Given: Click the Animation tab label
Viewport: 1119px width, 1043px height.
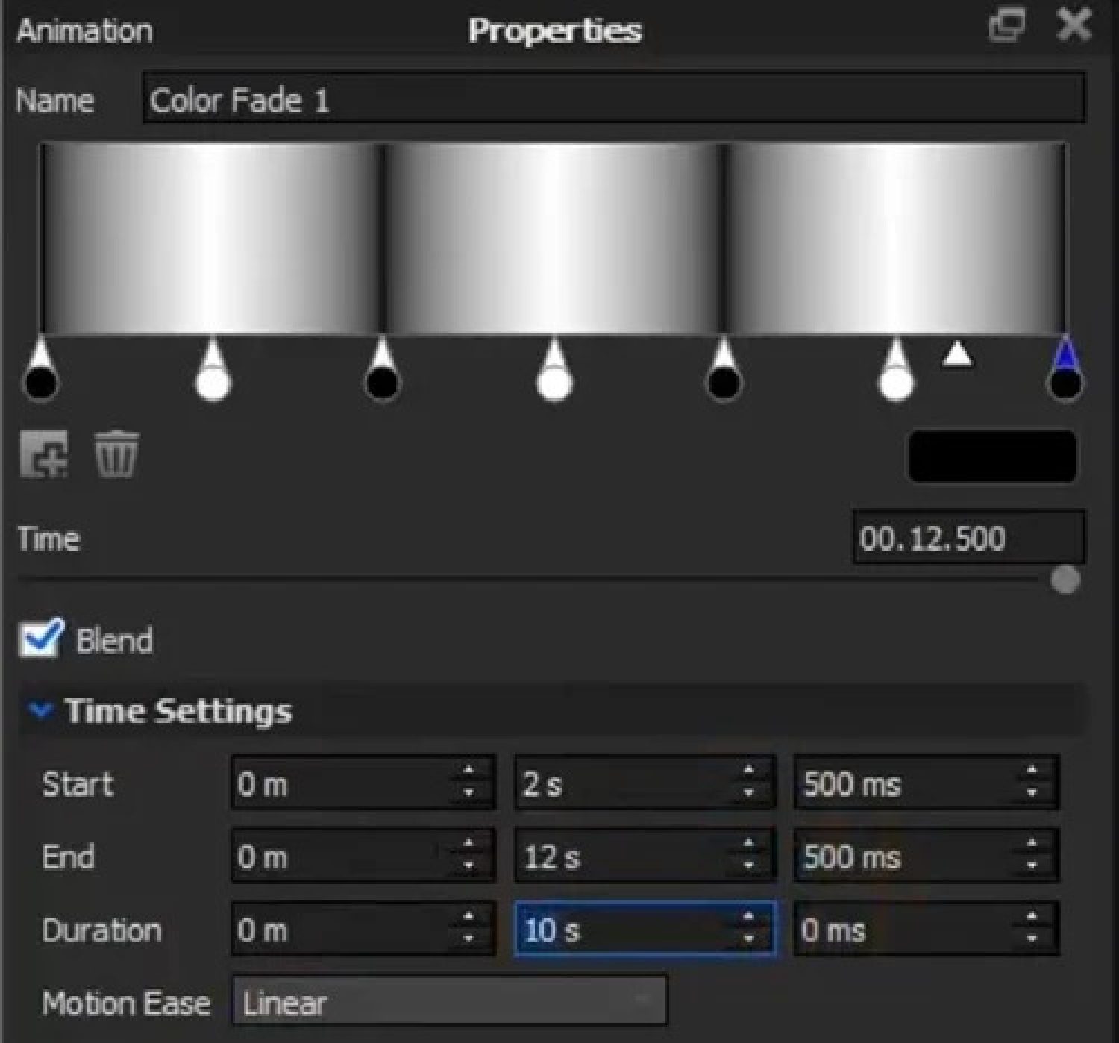Looking at the screenshot, I should pos(84,31).
